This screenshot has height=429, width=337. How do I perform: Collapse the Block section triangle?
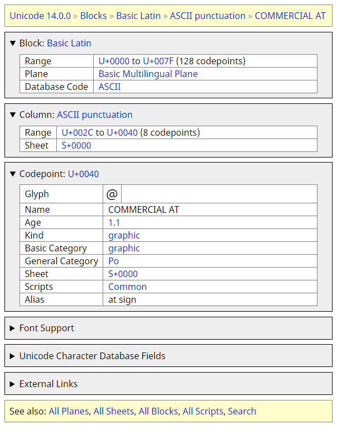pyautogui.click(x=13, y=43)
